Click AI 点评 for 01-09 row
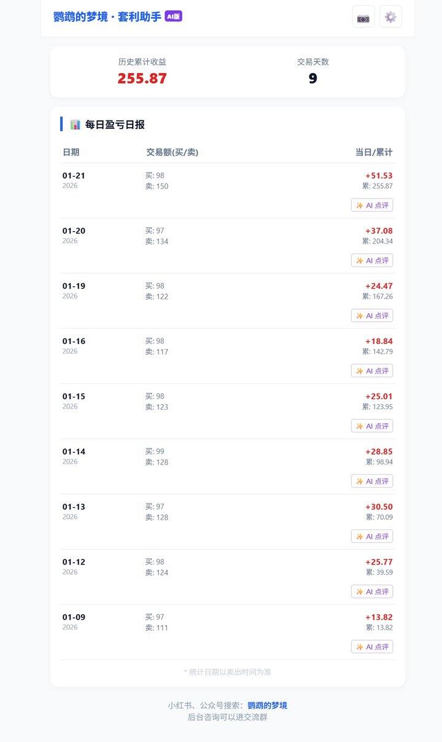 coord(372,647)
